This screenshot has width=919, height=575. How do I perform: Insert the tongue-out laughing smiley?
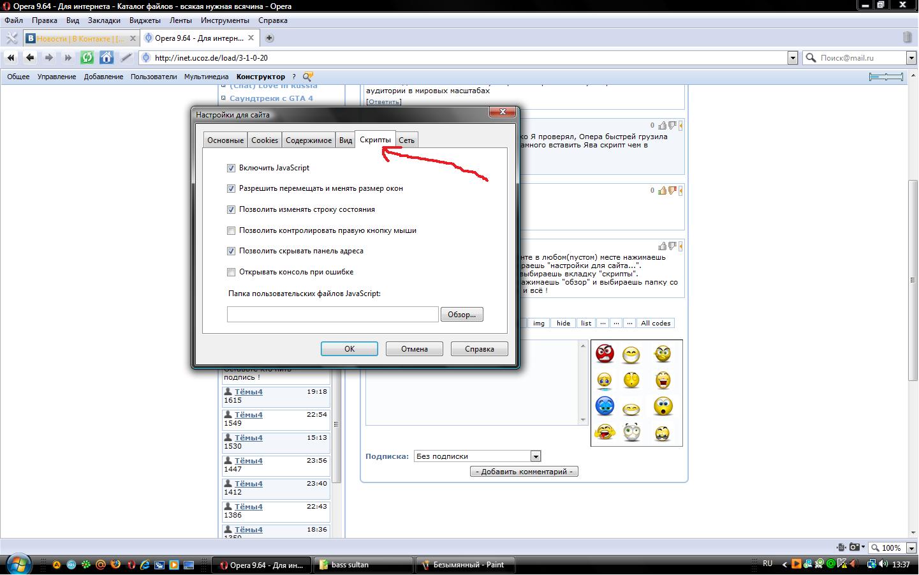[605, 432]
